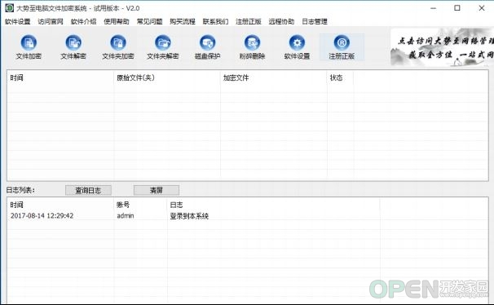The width and height of the screenshot is (494, 305).
Task: Open the 软件设置 menu
Action: pos(18,21)
